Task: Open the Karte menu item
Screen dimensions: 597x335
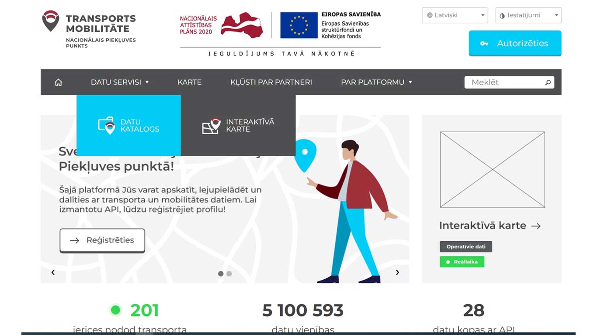Action: (189, 82)
